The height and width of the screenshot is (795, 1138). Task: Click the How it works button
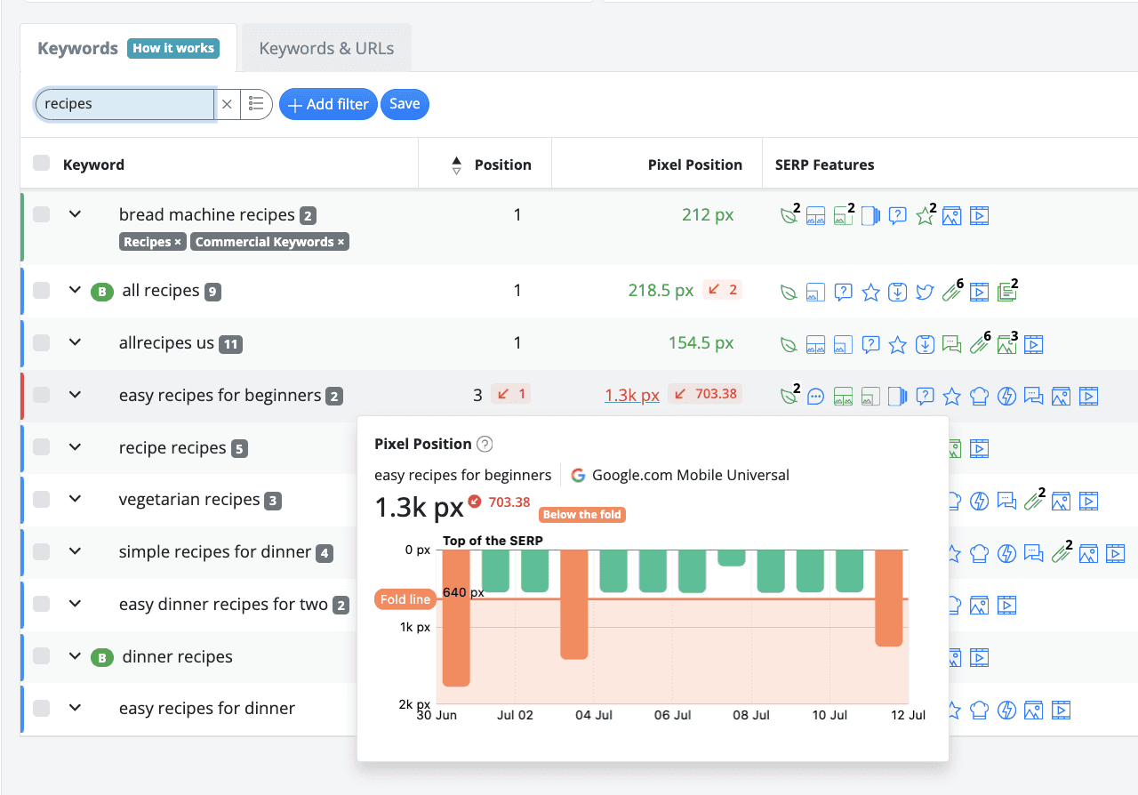[x=173, y=48]
